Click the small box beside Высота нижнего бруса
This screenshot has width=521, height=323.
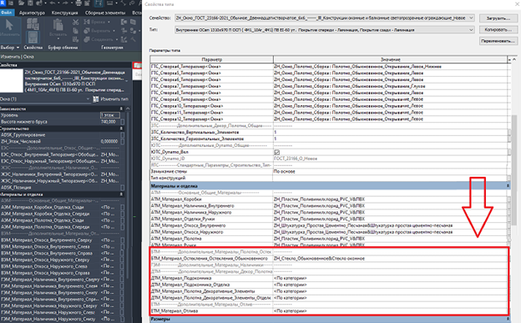click(x=123, y=122)
